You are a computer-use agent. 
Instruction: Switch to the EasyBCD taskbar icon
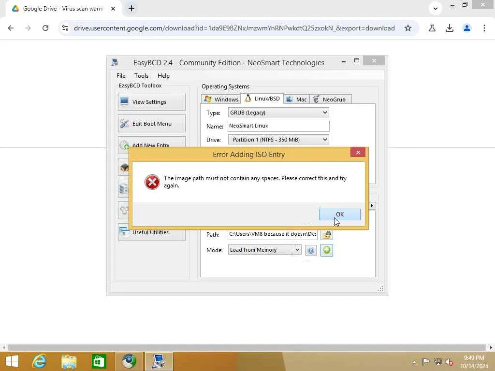click(159, 361)
